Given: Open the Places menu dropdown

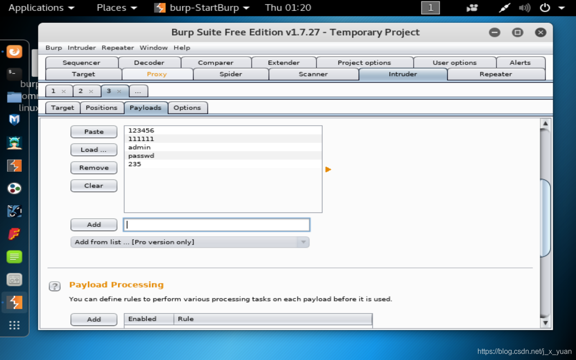Looking at the screenshot, I should pyautogui.click(x=117, y=8).
